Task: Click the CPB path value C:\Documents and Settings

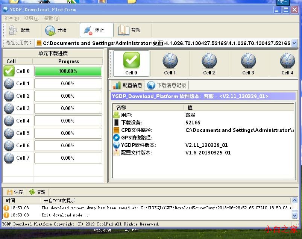Action: tap(240, 130)
